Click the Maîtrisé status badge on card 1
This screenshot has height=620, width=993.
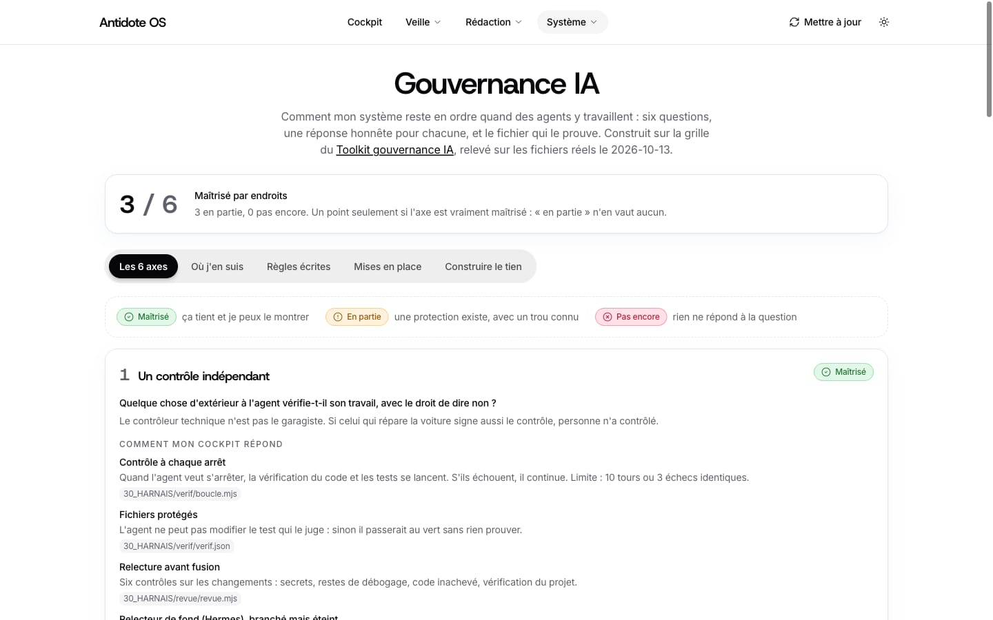click(x=843, y=372)
